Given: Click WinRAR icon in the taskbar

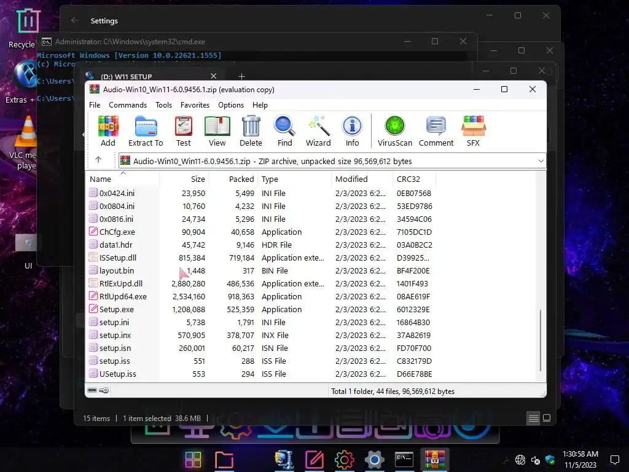Looking at the screenshot, I should coord(435,460).
